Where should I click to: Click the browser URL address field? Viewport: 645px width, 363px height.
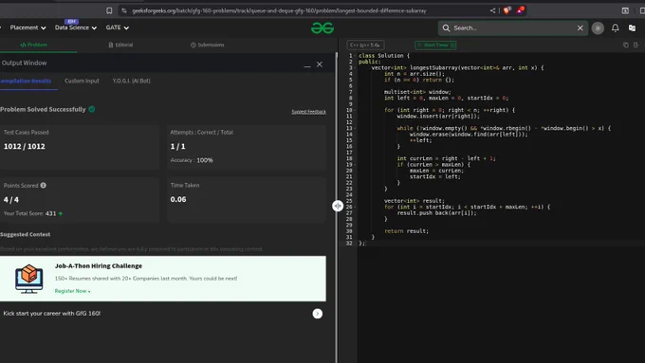279,10
